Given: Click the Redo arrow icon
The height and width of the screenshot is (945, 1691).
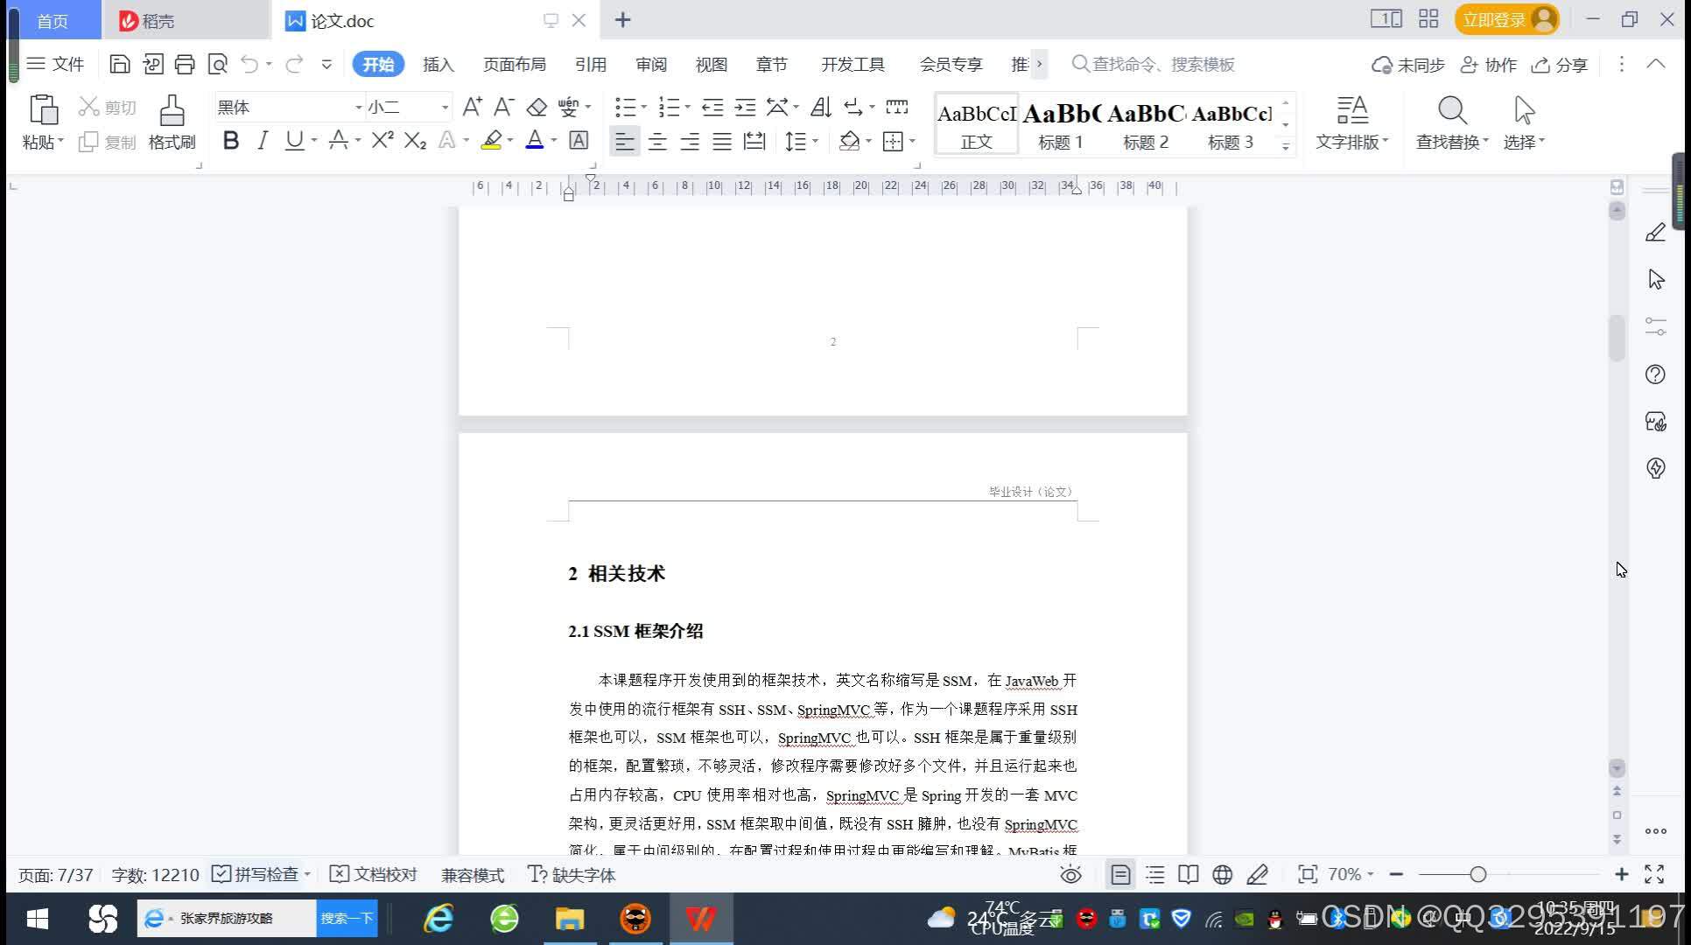Looking at the screenshot, I should 294,64.
